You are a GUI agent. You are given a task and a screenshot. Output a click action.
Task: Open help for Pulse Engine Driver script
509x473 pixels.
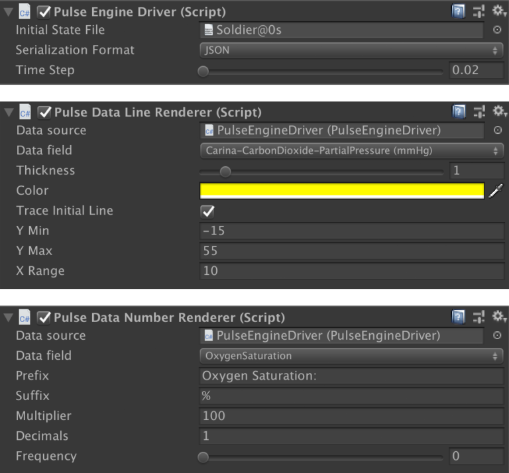[x=458, y=11]
